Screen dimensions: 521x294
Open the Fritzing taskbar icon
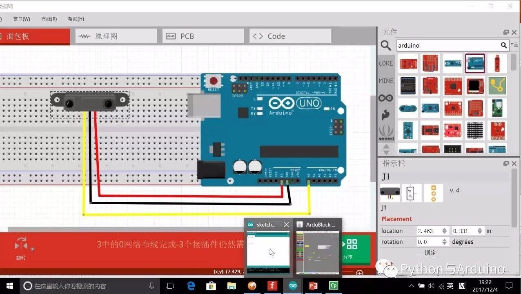tap(272, 286)
